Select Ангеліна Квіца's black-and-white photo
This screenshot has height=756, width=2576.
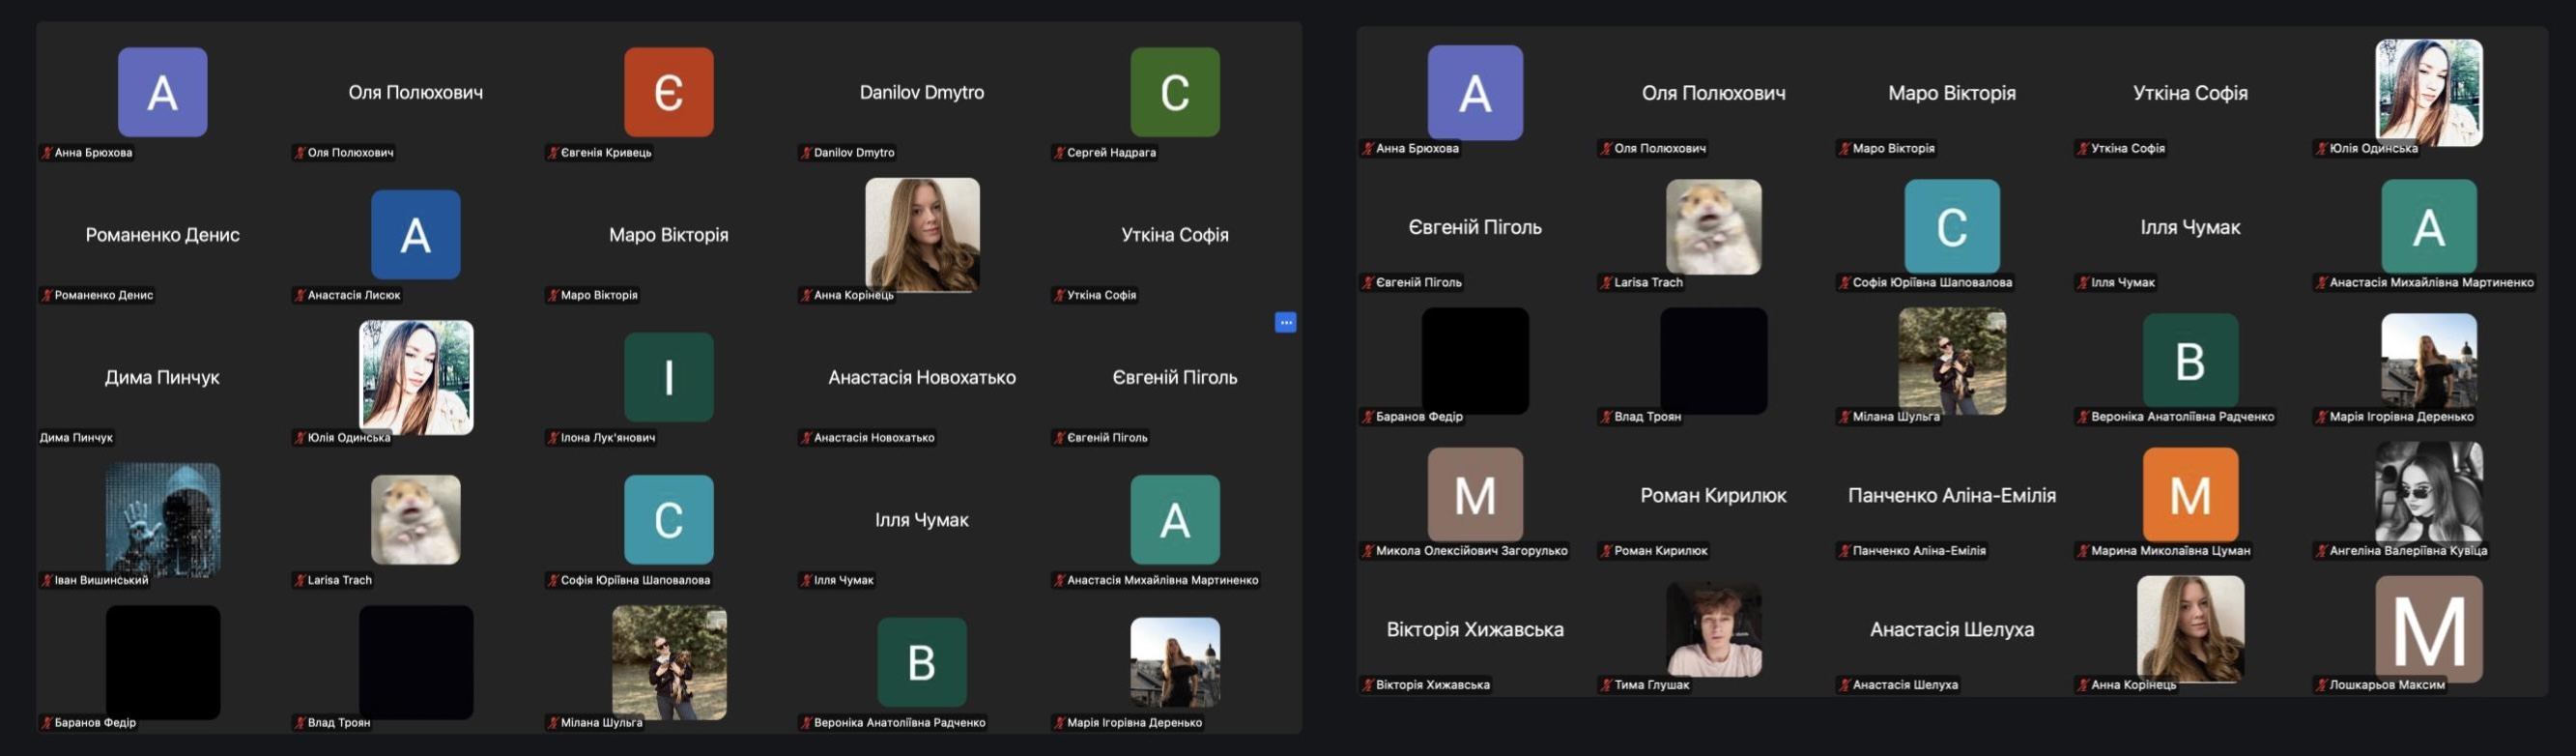[2429, 493]
